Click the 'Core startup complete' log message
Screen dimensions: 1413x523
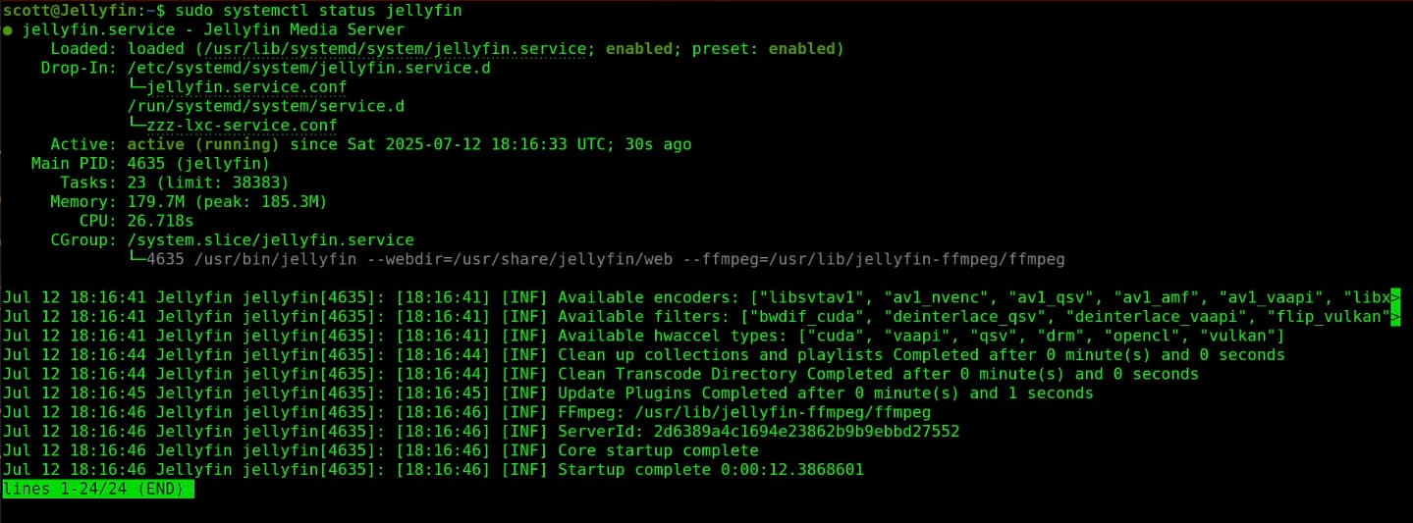(658, 450)
